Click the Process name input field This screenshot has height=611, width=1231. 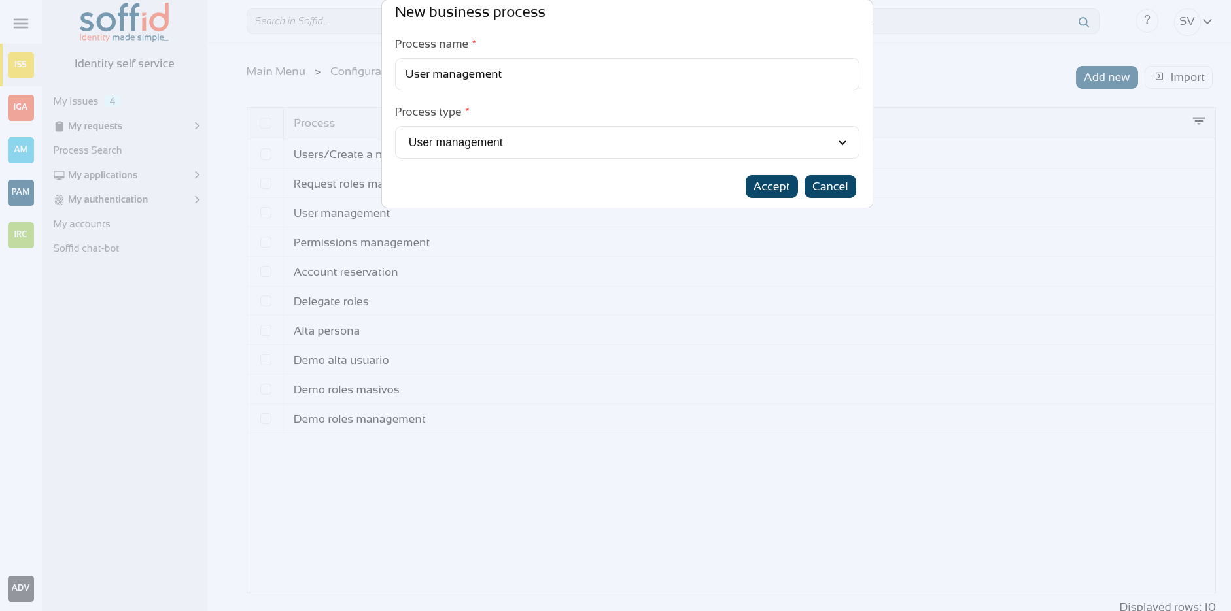click(x=627, y=74)
